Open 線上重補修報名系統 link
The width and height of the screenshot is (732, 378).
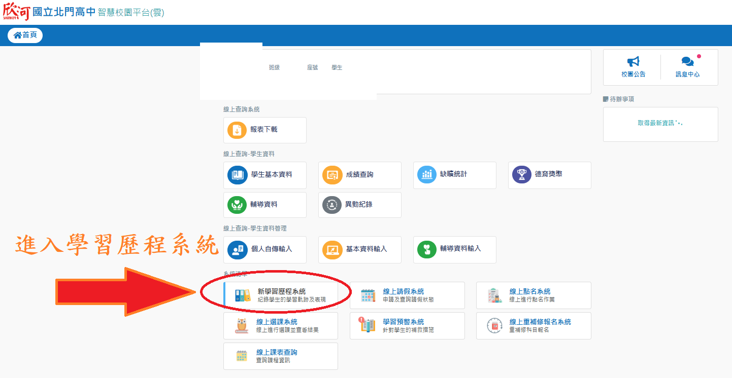point(540,322)
